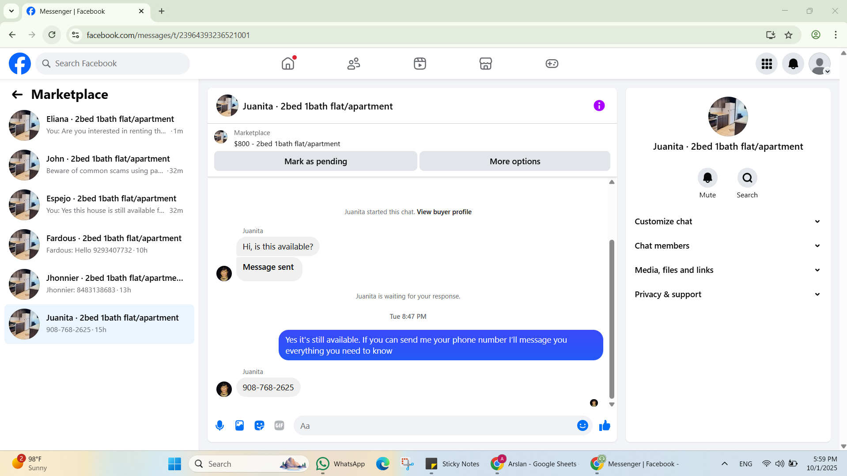847x476 pixels.
Task: Click the Facebook logo
Action: (x=20, y=64)
